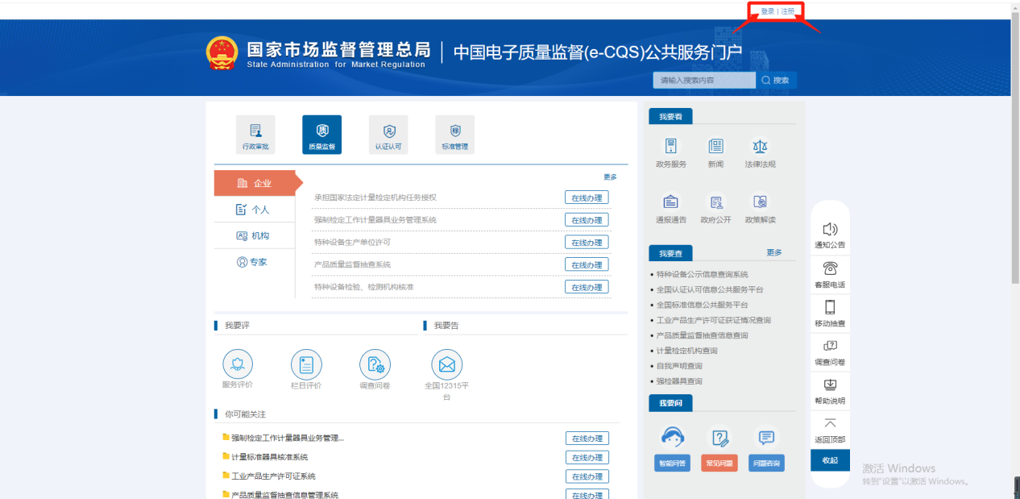Expand 更多 in the 我要查 section
The height and width of the screenshot is (499, 1020).
[x=773, y=252]
